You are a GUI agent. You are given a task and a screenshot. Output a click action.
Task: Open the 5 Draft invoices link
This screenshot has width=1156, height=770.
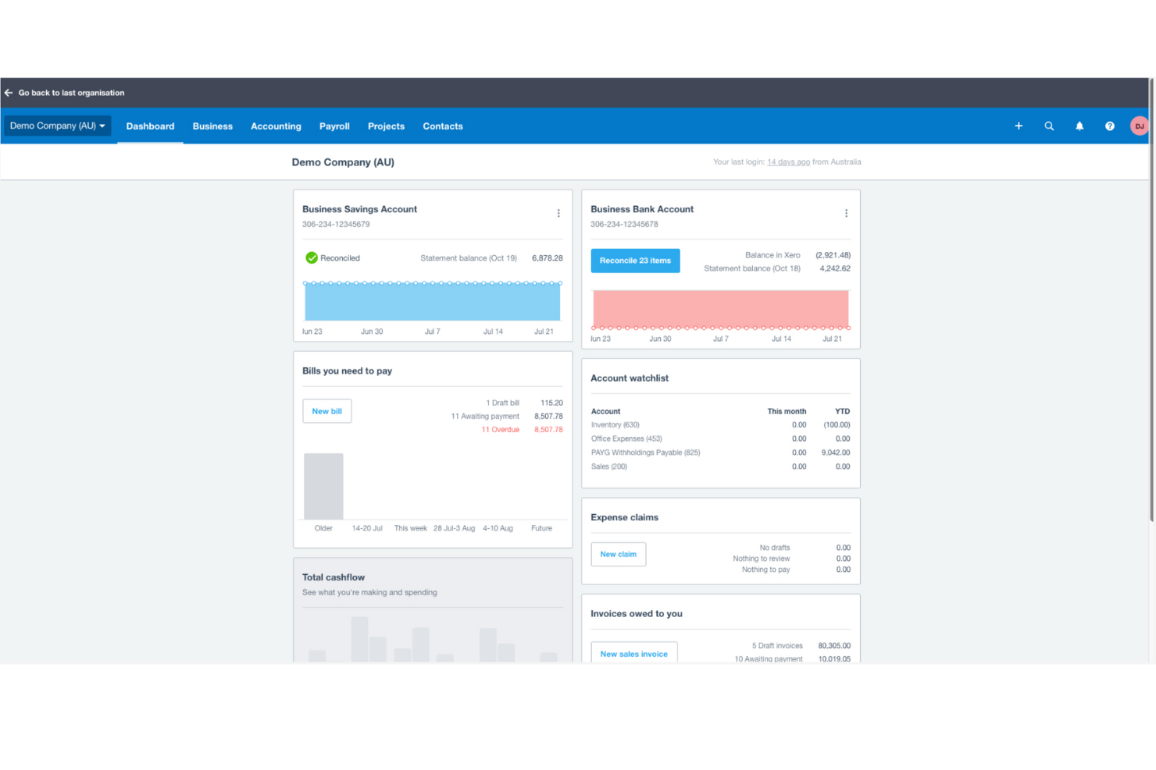777,646
